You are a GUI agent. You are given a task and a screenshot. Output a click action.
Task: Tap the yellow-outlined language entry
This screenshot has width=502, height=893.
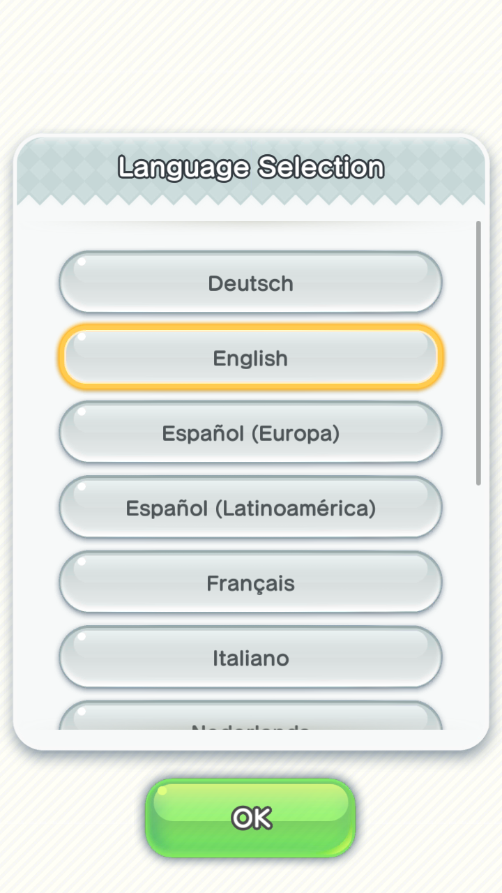(x=250, y=358)
